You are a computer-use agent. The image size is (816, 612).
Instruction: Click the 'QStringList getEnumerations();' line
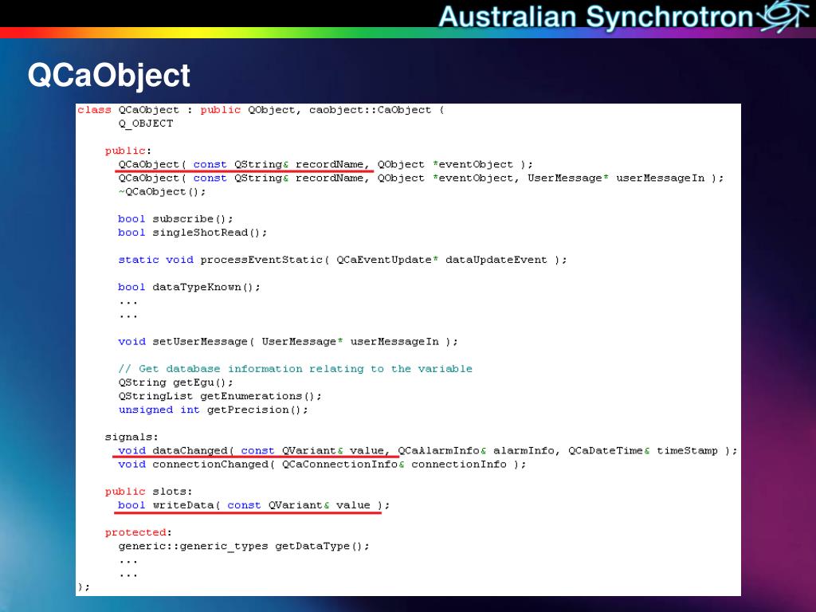pyautogui.click(x=220, y=396)
